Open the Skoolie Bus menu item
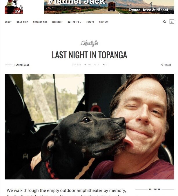This screenshot has height=196, width=178. point(40,22)
